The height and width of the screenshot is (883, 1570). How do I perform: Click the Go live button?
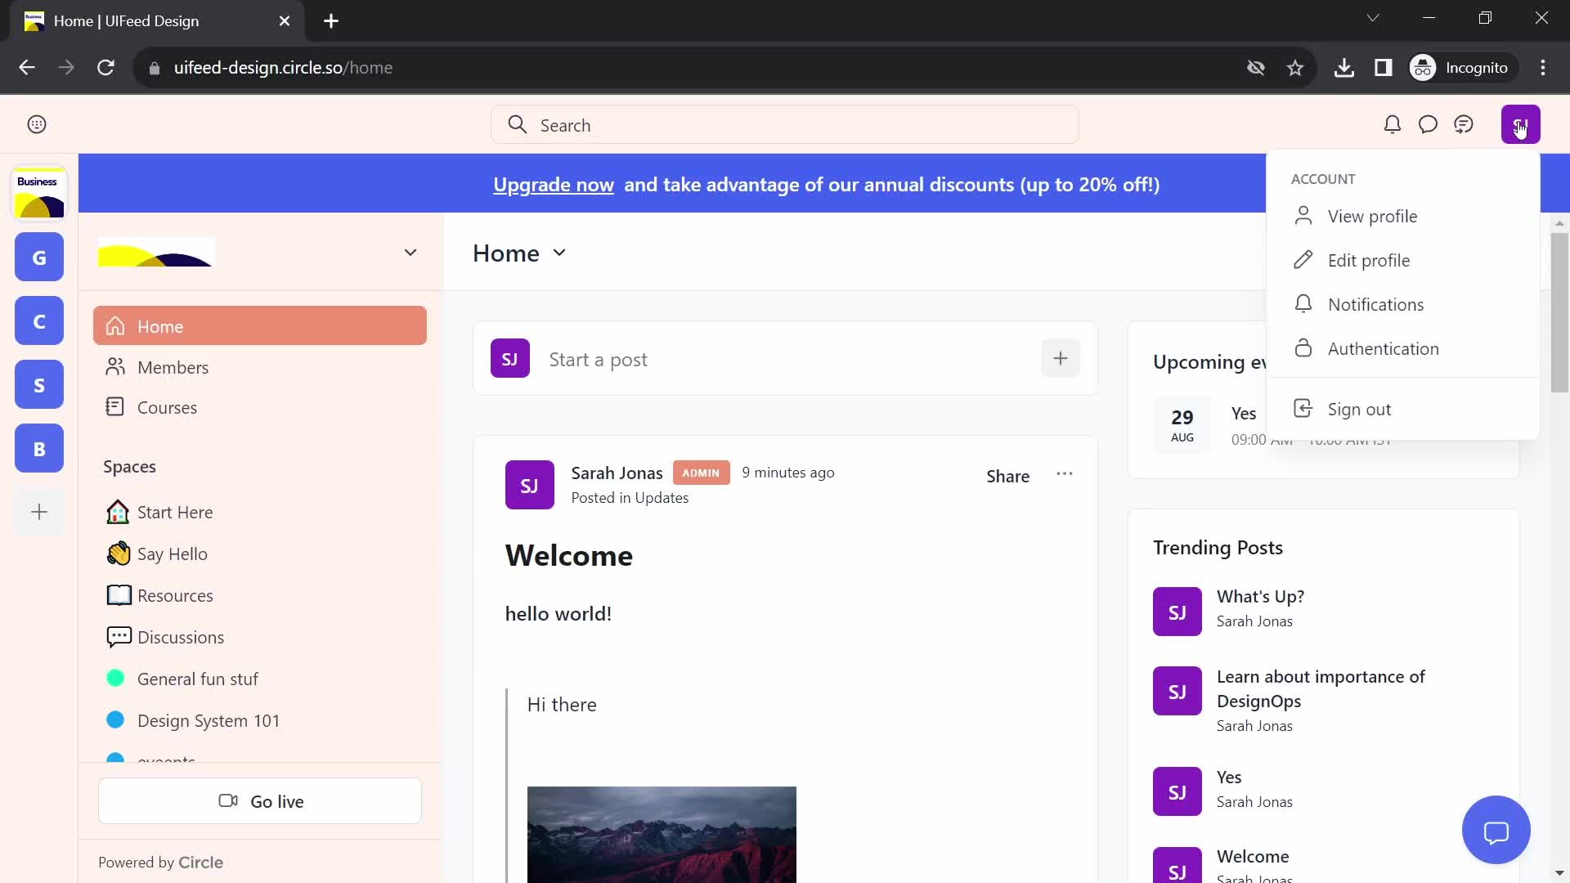point(260,800)
